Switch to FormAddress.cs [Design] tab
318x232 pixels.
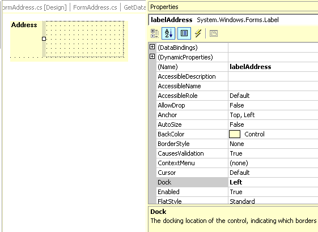[34, 7]
